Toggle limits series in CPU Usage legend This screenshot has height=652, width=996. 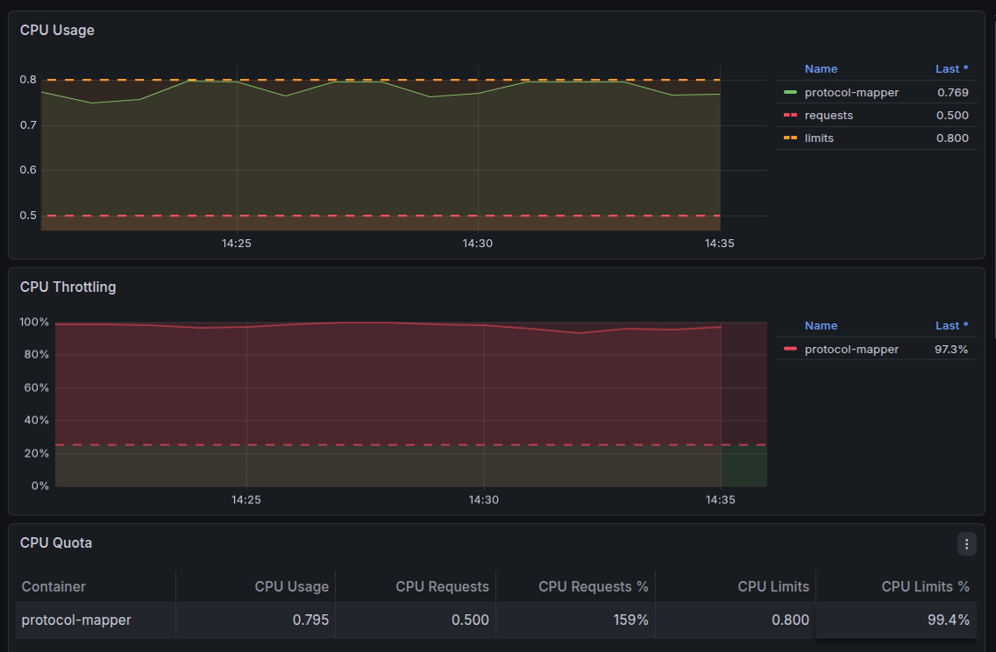coord(819,138)
